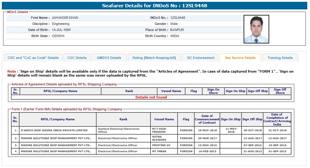Select the Rating [Watch Keeping/AB] tab
Viewport: 310px width, 168px height.
click(x=154, y=58)
